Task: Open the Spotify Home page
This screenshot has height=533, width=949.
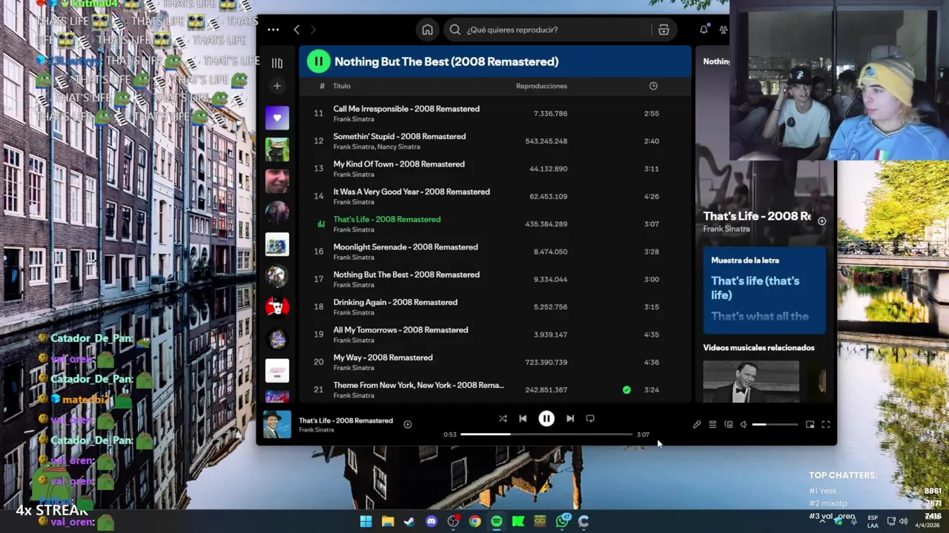Action: (427, 30)
